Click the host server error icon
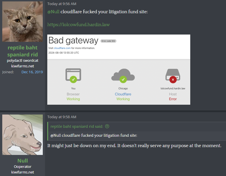 173,76
